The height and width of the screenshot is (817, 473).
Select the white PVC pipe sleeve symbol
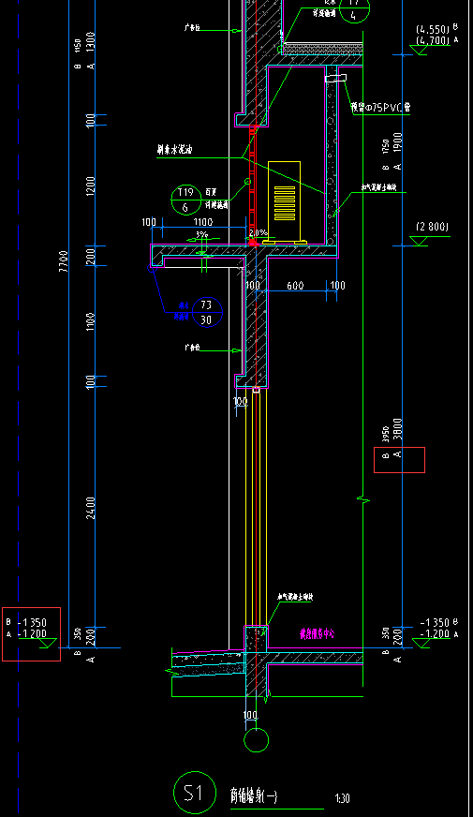click(336, 78)
